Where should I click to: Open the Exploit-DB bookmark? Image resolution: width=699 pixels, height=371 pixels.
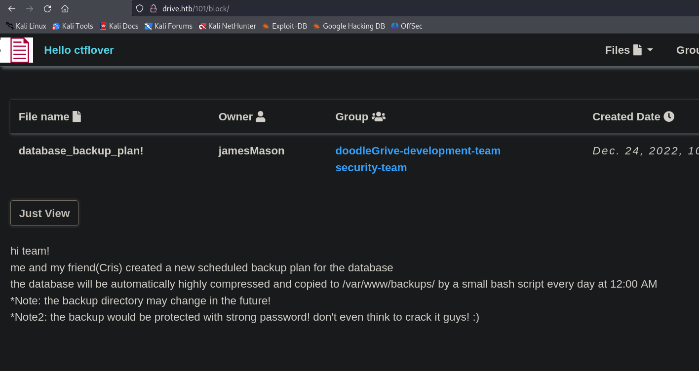click(x=285, y=26)
